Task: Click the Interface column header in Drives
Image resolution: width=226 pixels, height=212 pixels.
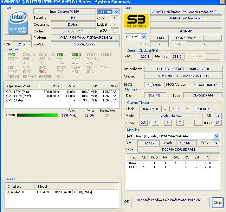Action: coord(20,186)
